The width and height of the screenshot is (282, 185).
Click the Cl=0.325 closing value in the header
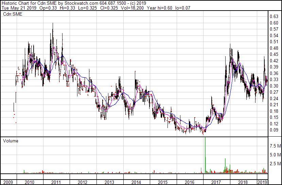click(x=109, y=8)
